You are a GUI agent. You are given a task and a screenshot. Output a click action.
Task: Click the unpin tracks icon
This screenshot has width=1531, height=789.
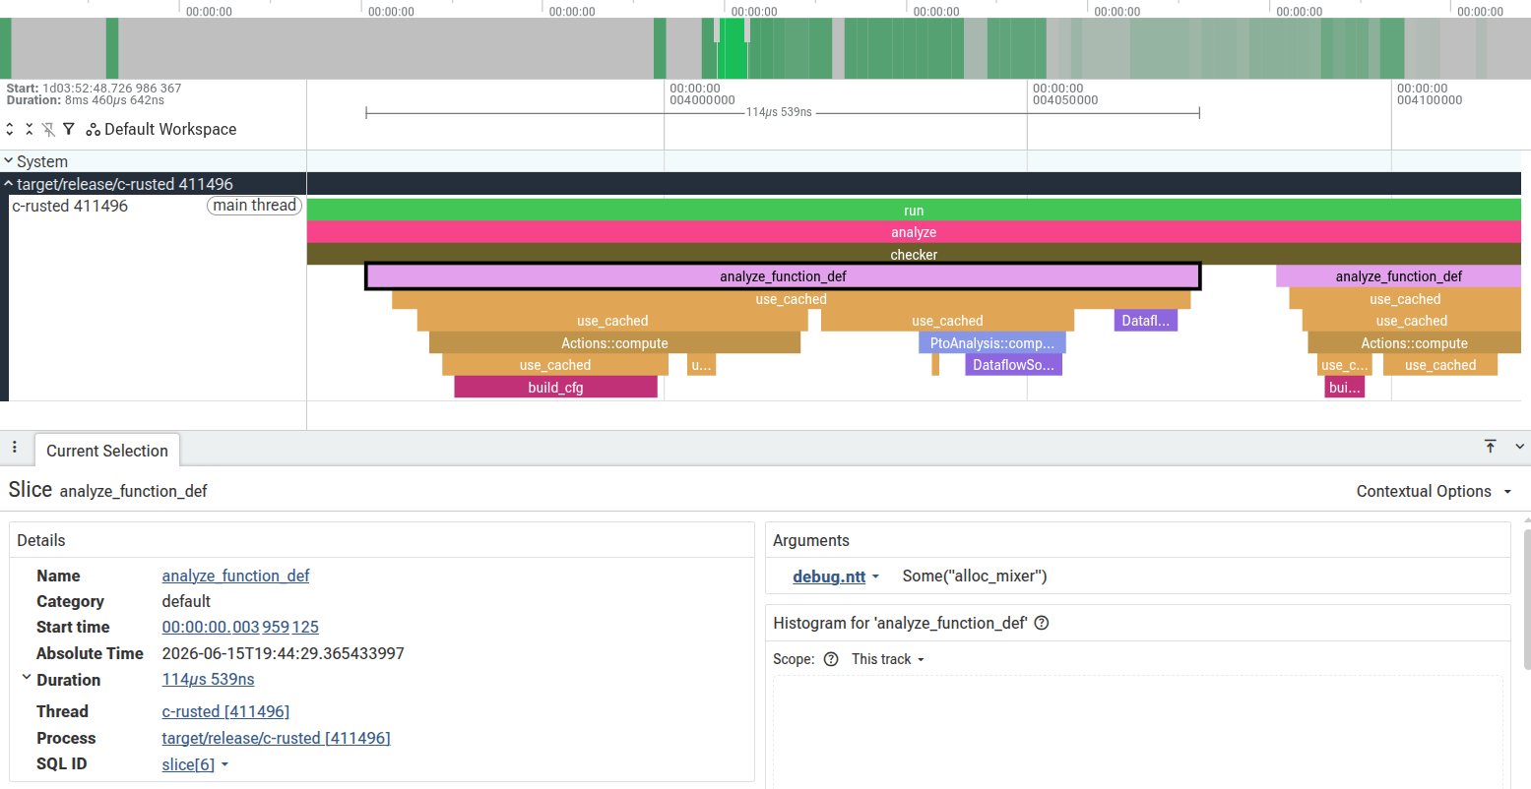[48, 129]
